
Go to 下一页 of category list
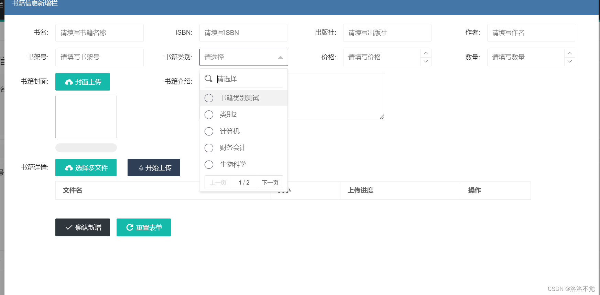coord(270,182)
